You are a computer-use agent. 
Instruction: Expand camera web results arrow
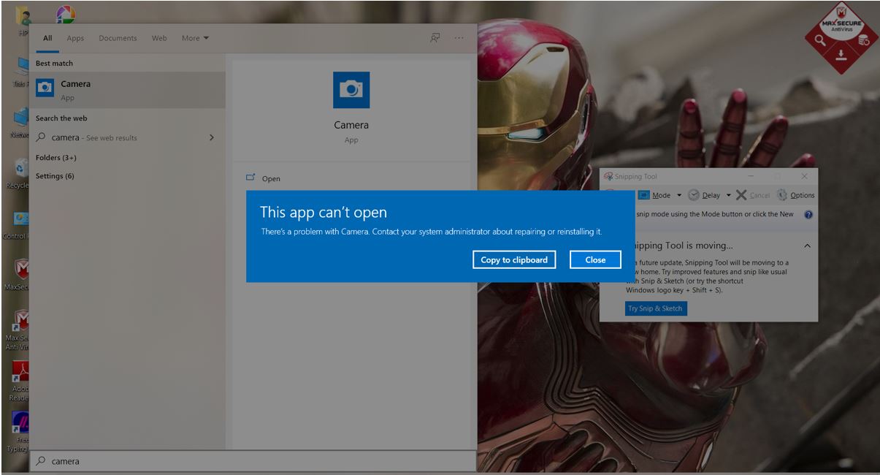click(x=212, y=137)
